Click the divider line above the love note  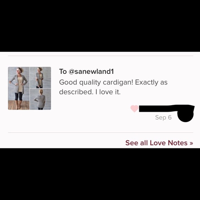[101, 56]
